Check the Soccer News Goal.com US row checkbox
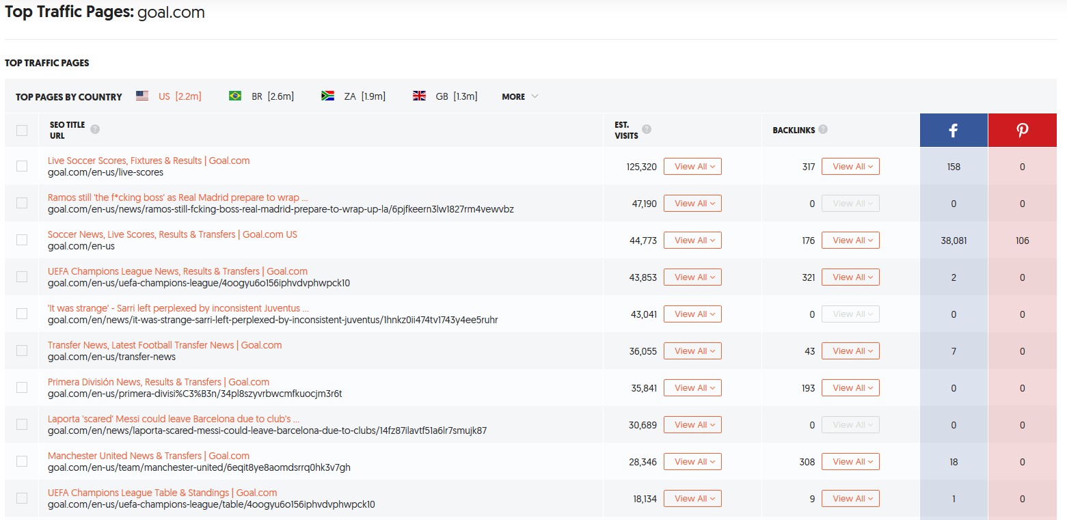1067x520 pixels. 22,240
